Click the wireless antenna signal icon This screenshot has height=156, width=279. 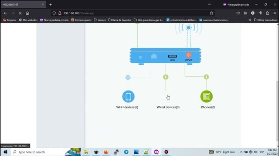point(189,28)
